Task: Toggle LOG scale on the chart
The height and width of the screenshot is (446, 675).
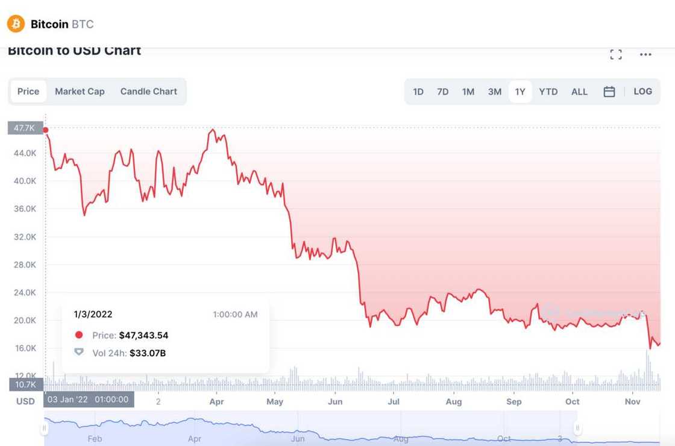Action: point(642,92)
